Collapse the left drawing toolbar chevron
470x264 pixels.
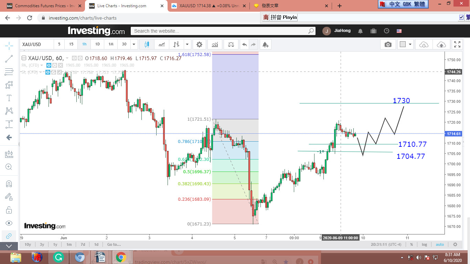(x=9, y=246)
